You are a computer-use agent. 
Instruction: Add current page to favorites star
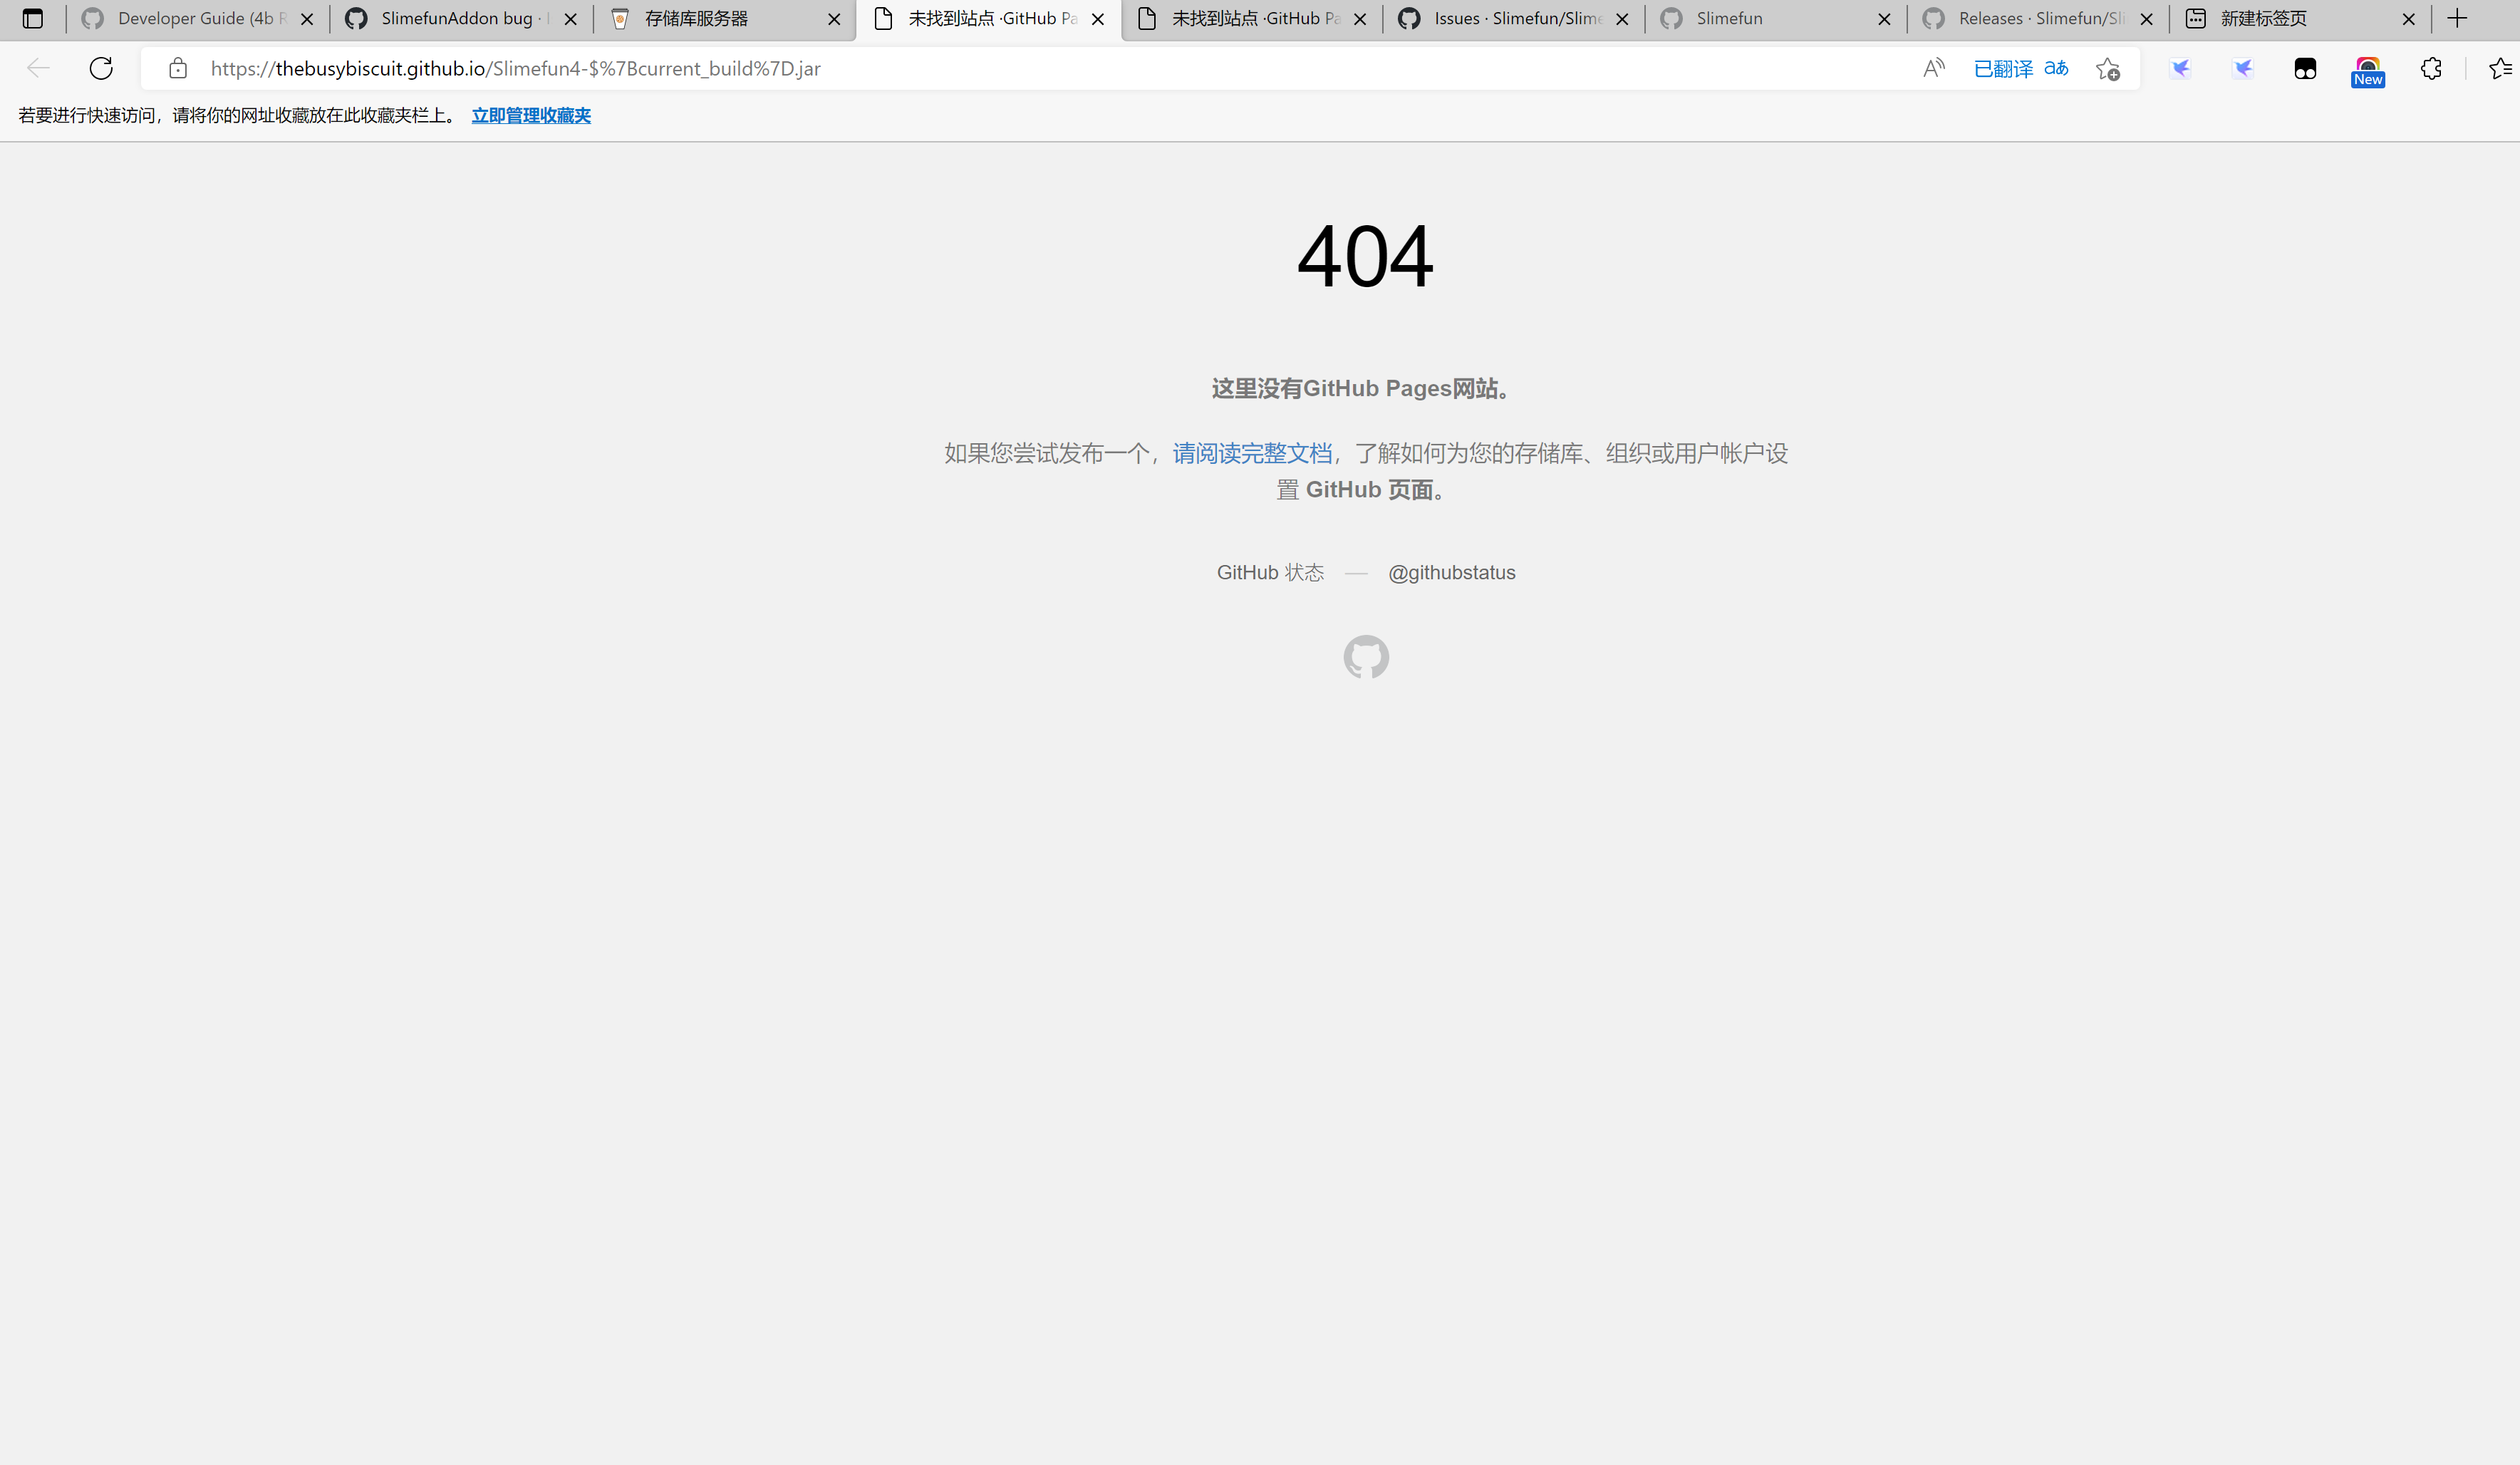click(2106, 68)
